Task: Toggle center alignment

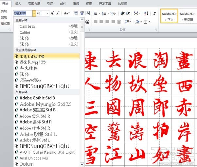Action: point(101,22)
